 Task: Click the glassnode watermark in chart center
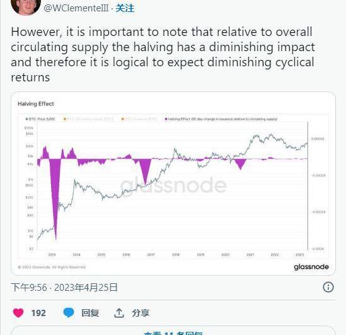pos(173,185)
